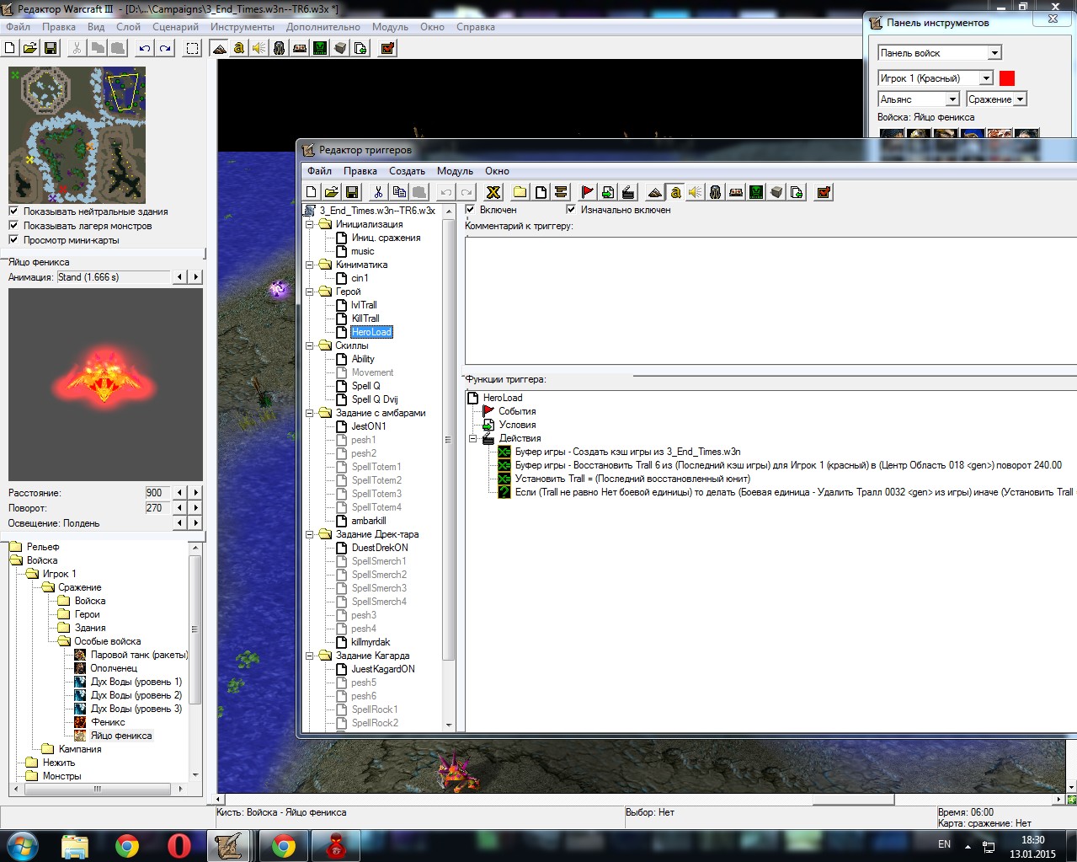Select KillTrall trigger in tree
The width and height of the screenshot is (1077, 862).
pos(365,319)
